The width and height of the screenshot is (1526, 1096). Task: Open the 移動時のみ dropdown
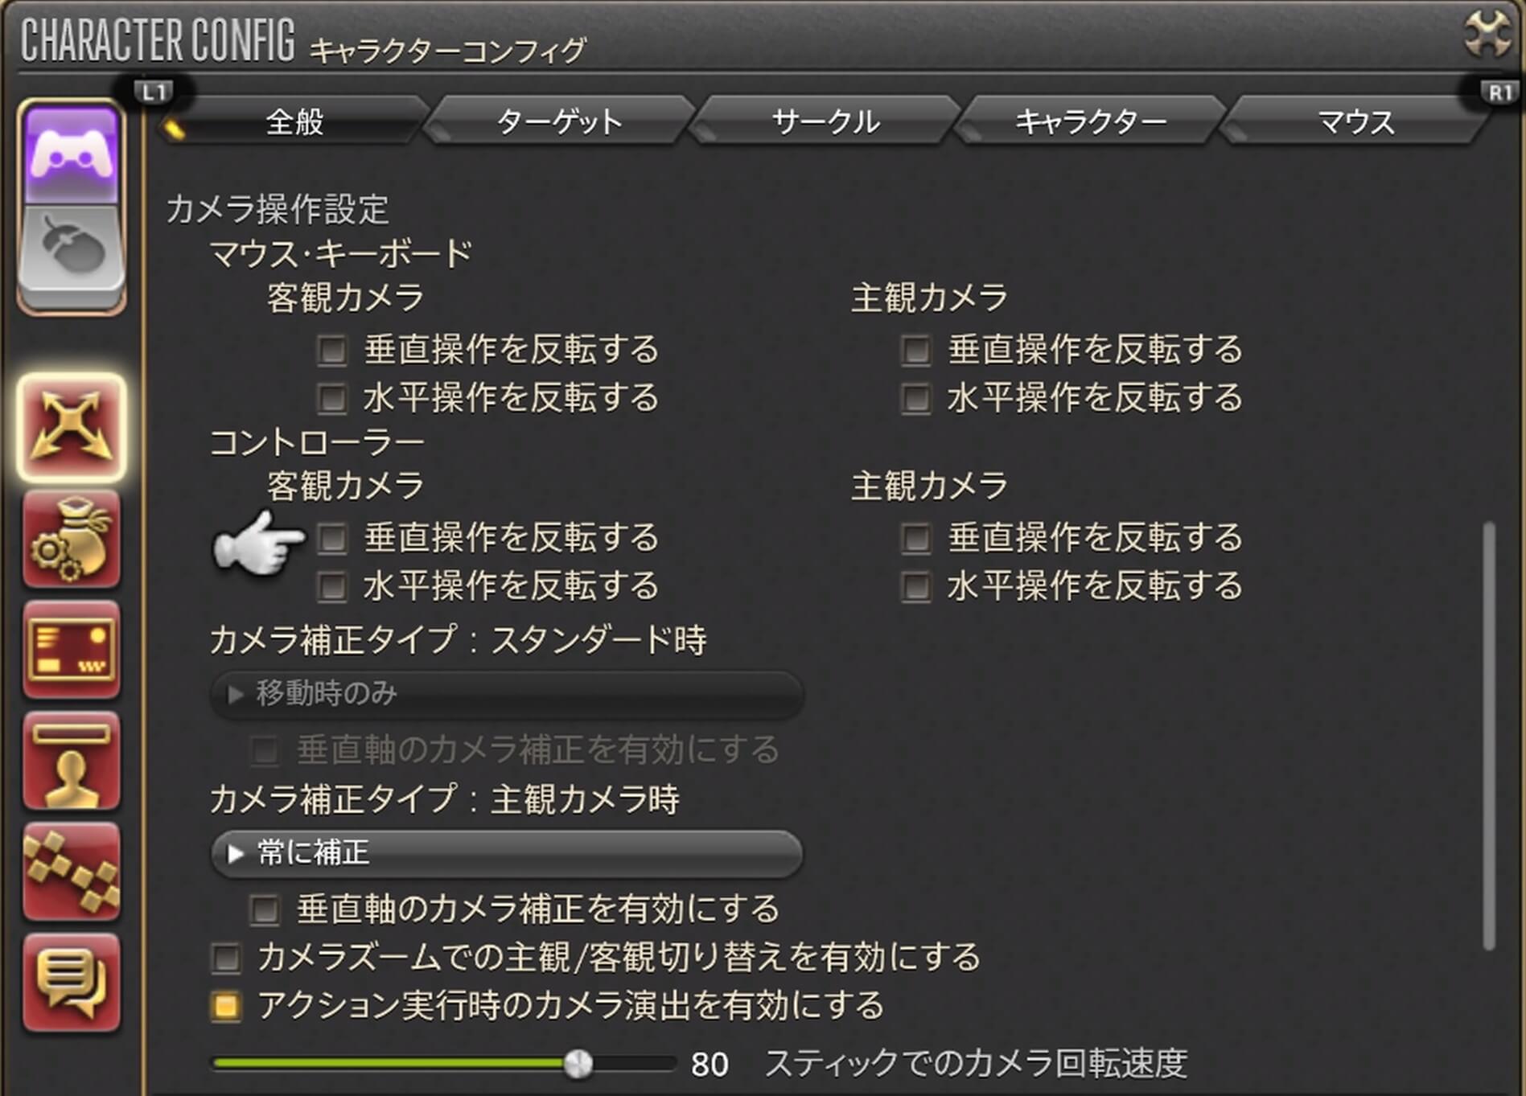507,694
